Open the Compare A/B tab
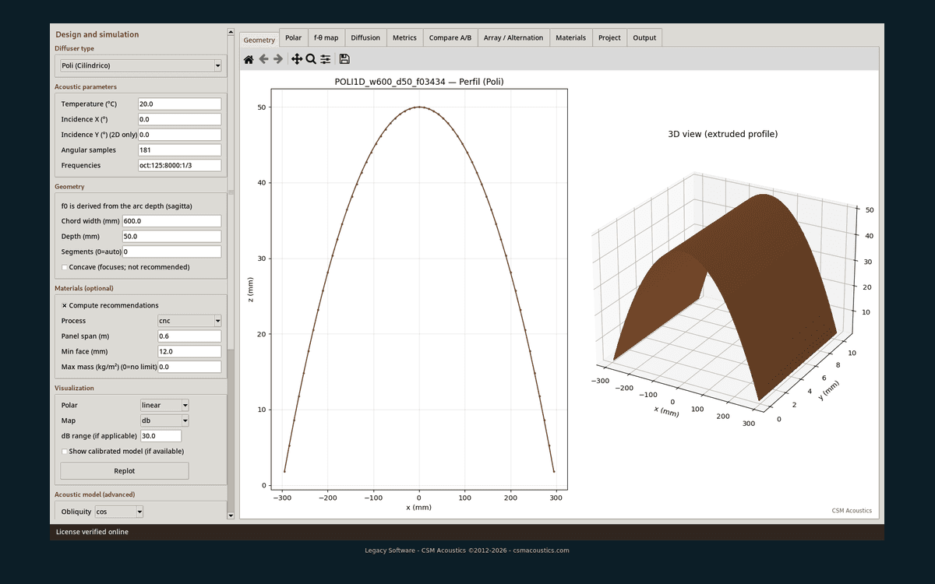935x584 pixels. pyautogui.click(x=450, y=37)
